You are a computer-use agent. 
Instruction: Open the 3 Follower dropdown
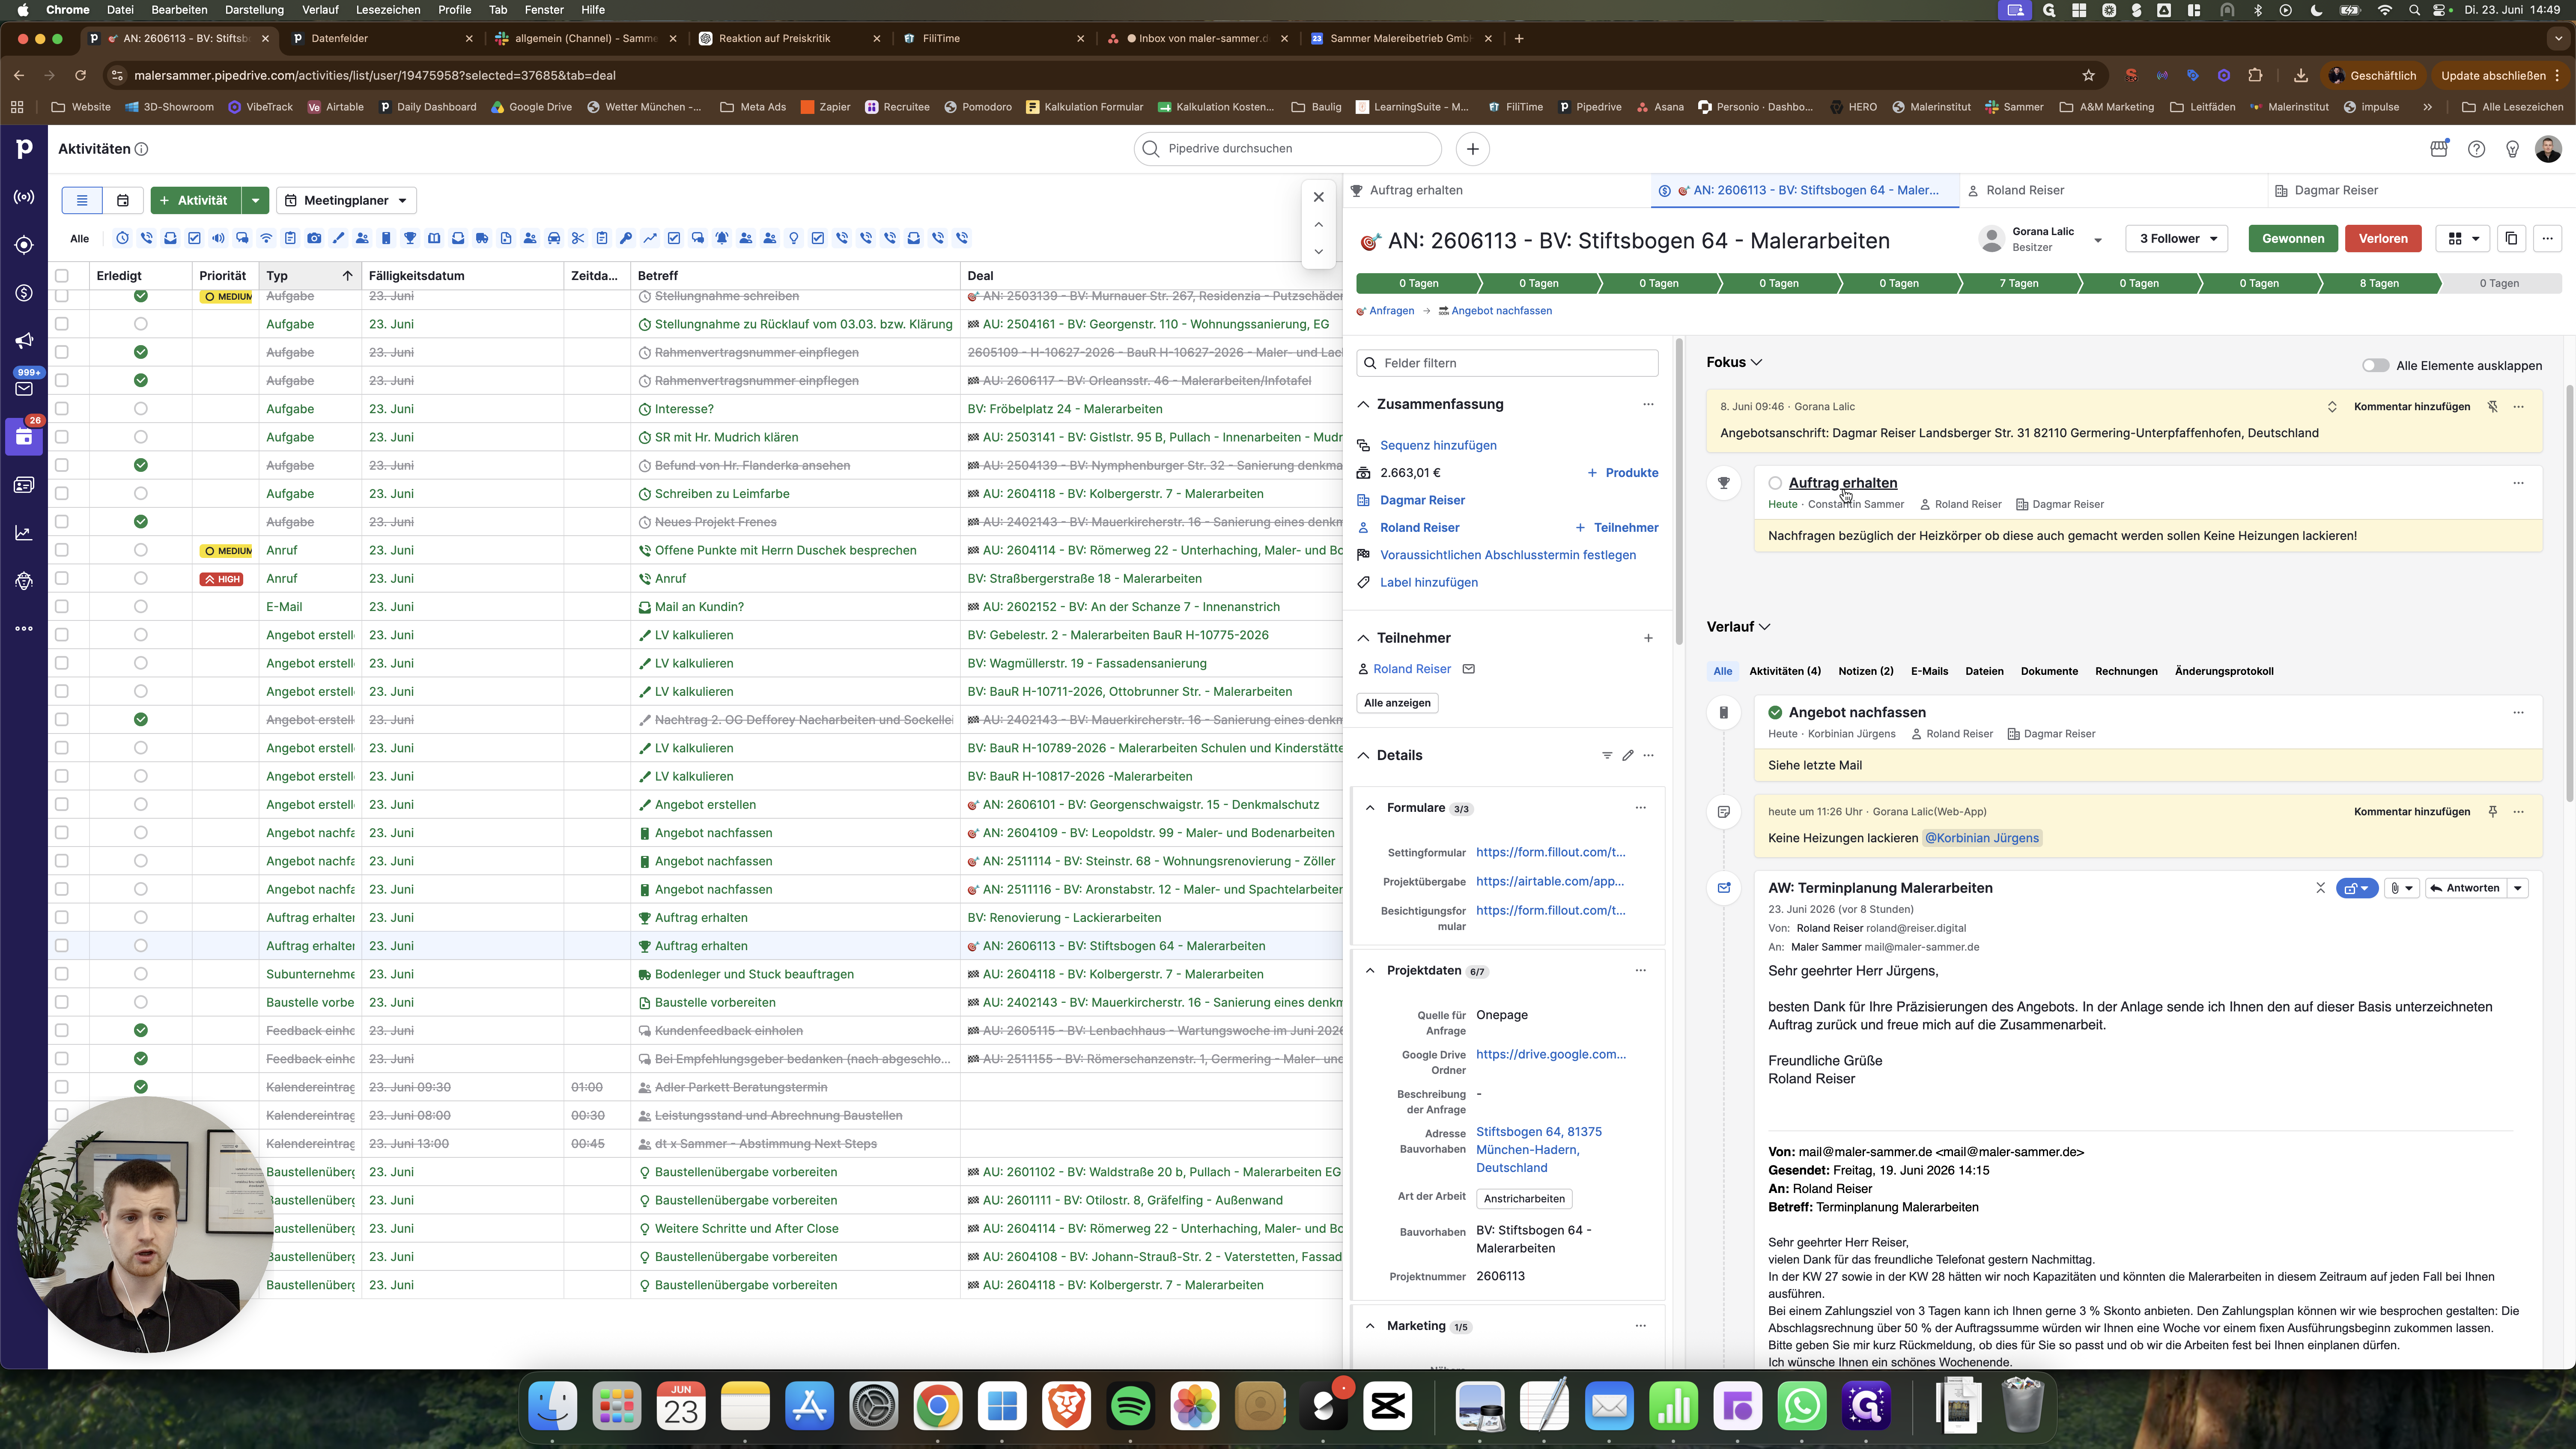pyautogui.click(x=2177, y=239)
